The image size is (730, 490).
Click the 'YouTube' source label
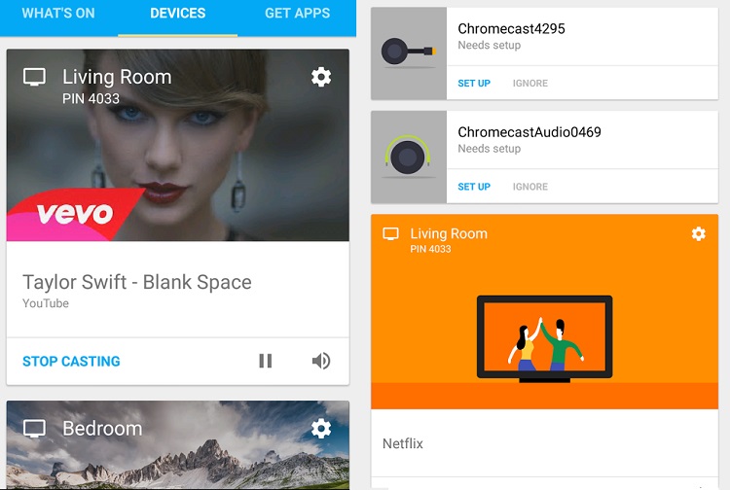[x=46, y=303]
